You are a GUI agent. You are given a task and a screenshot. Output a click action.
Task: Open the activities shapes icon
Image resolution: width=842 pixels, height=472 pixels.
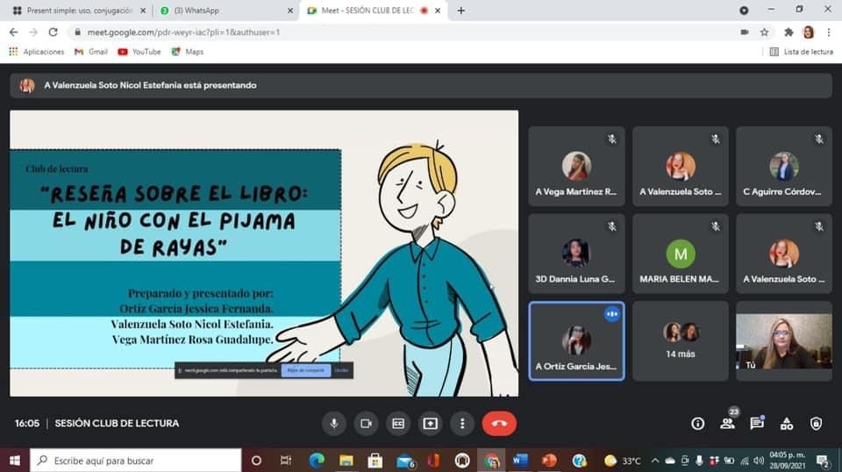787,424
